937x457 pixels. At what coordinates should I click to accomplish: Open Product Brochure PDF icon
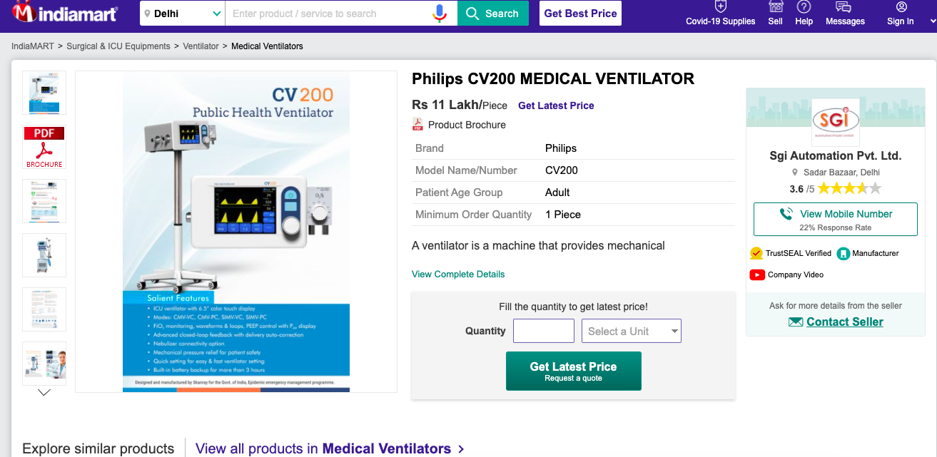click(418, 125)
